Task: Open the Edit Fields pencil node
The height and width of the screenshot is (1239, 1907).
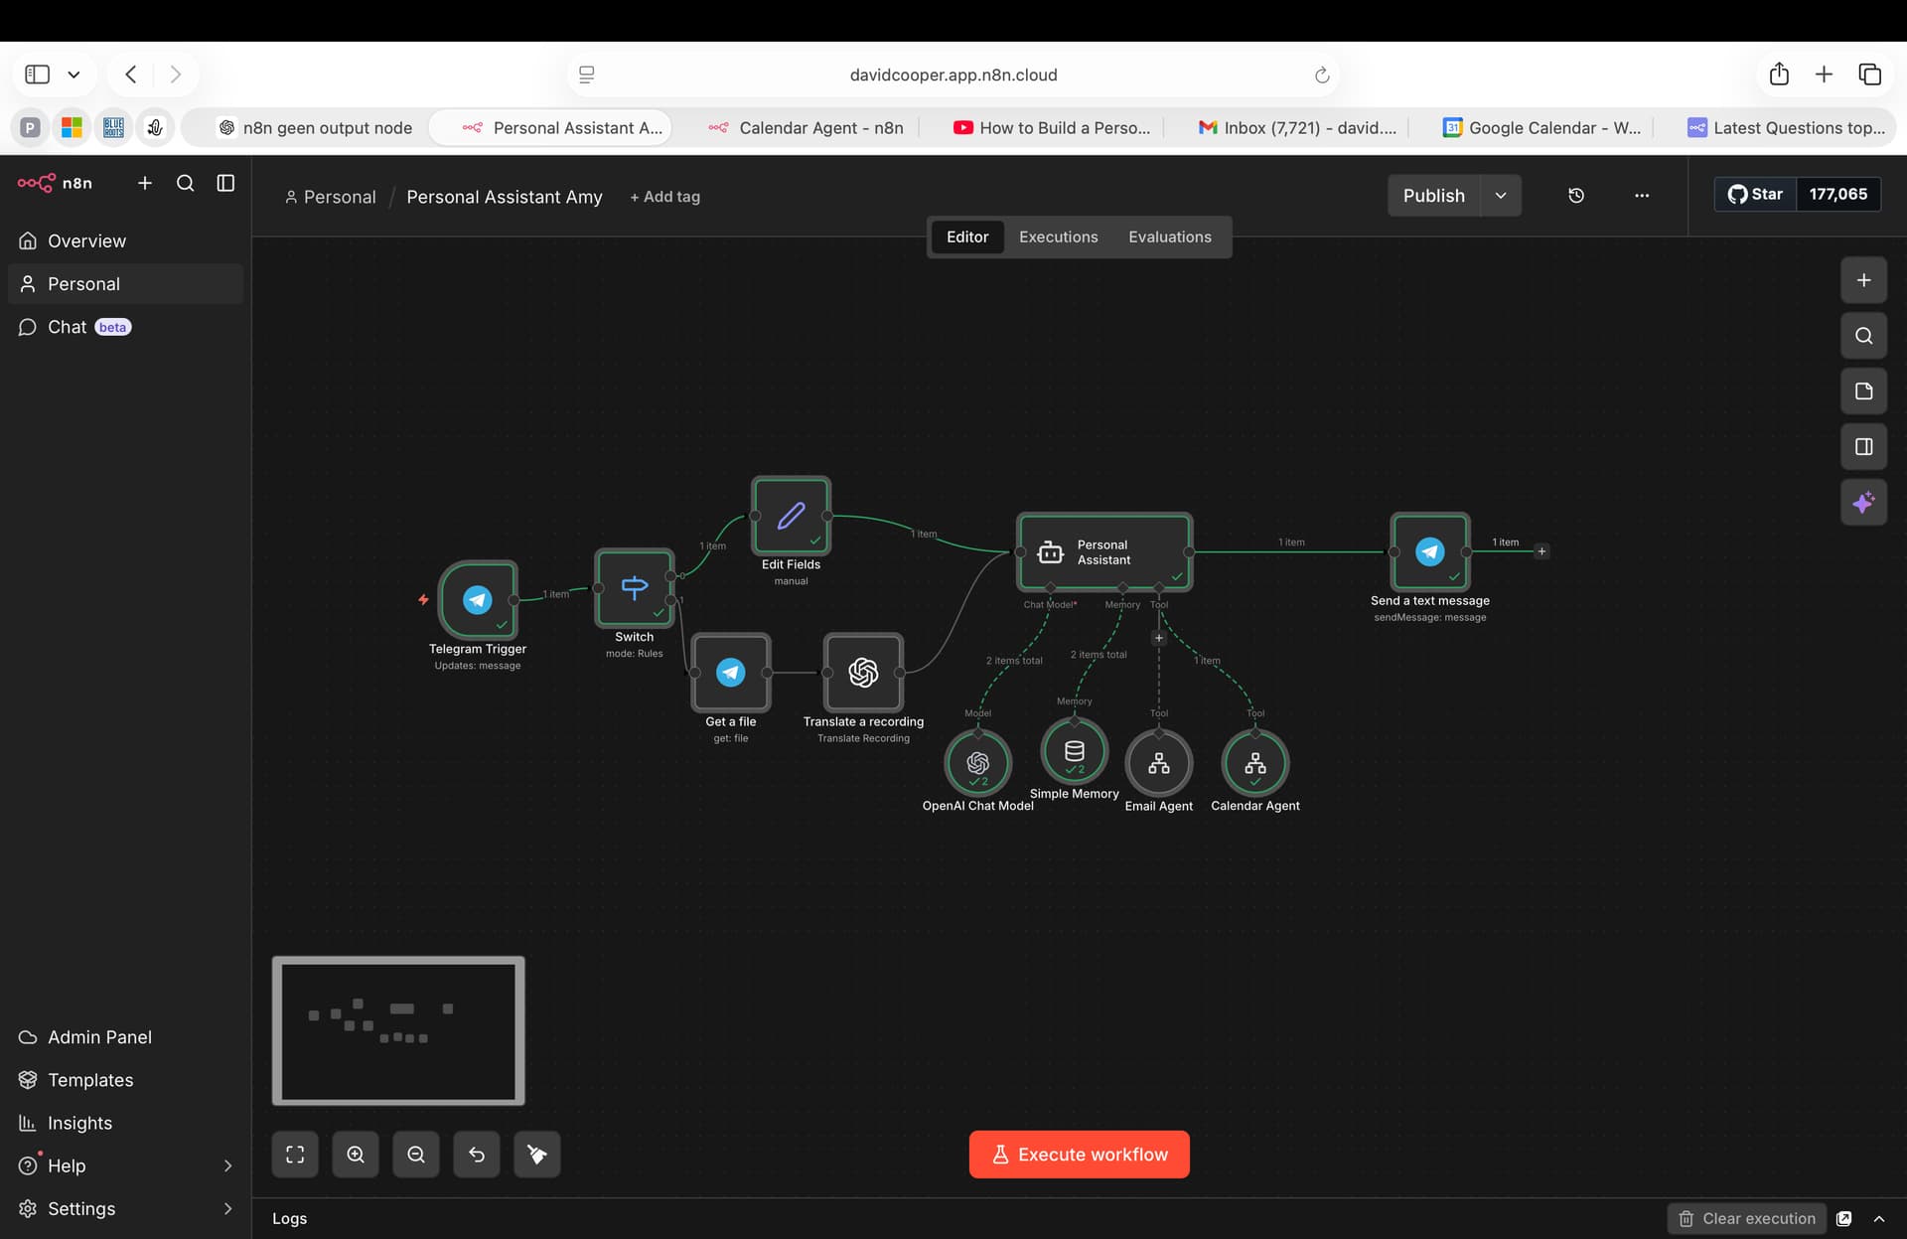Action: click(791, 516)
